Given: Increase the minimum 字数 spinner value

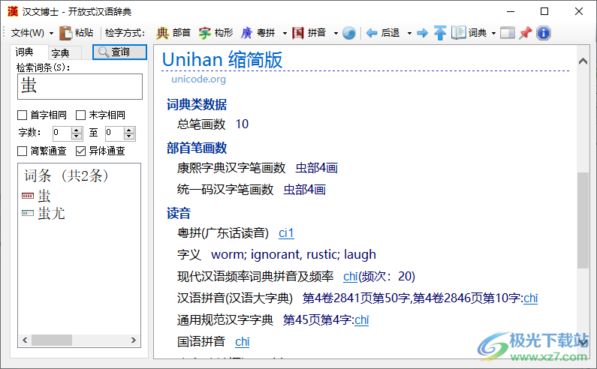Looking at the screenshot, I should point(77,130).
